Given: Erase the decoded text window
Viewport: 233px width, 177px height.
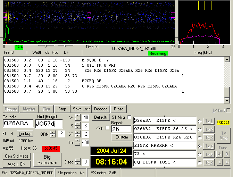Looking at the screenshot, I should 119,109.
